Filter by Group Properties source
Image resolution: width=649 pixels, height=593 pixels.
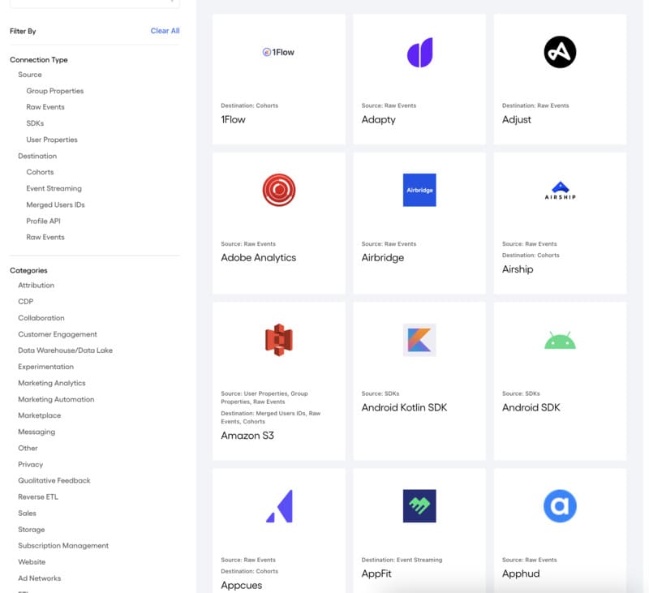54,91
